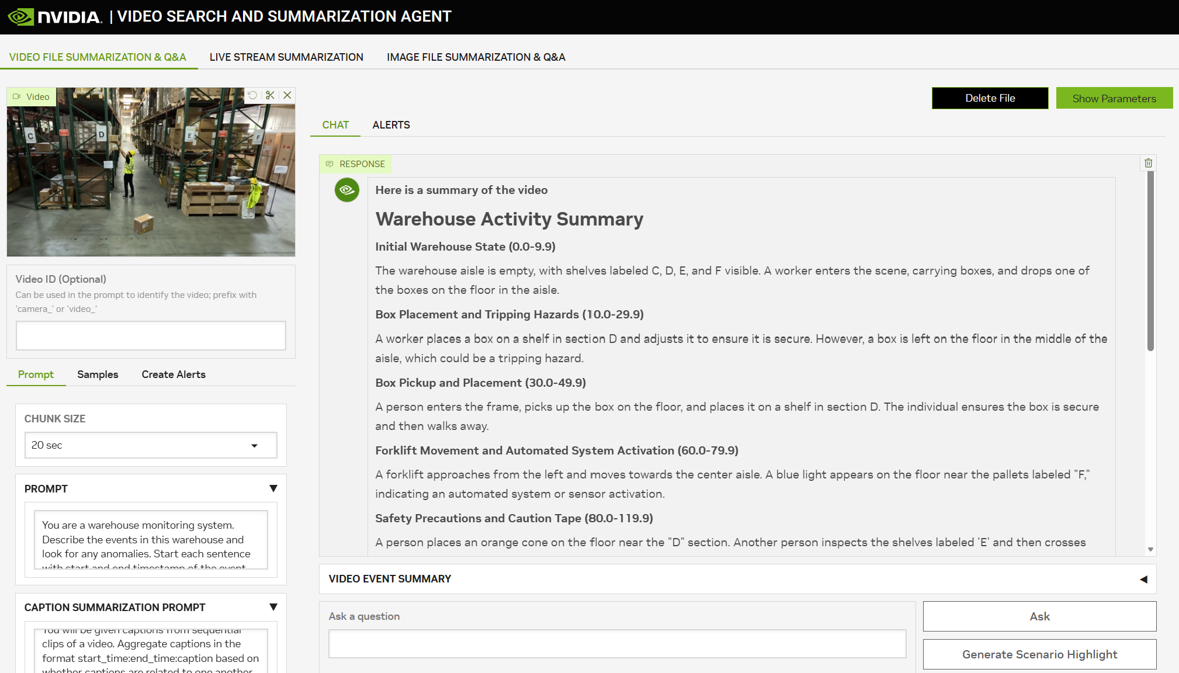Switch to the ALERTS tab

pyautogui.click(x=391, y=125)
